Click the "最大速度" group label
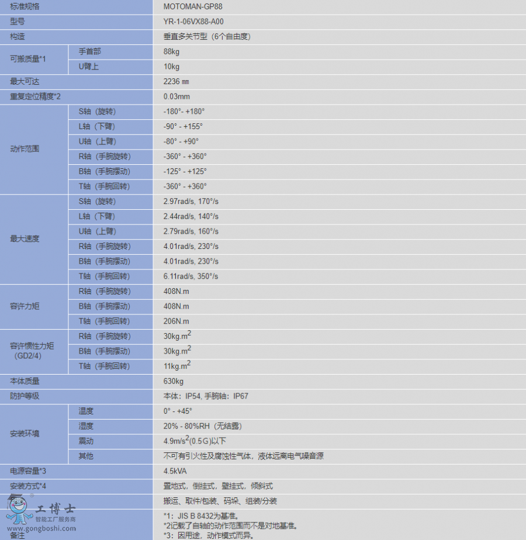The width and height of the screenshot is (526, 540). pyautogui.click(x=25, y=238)
